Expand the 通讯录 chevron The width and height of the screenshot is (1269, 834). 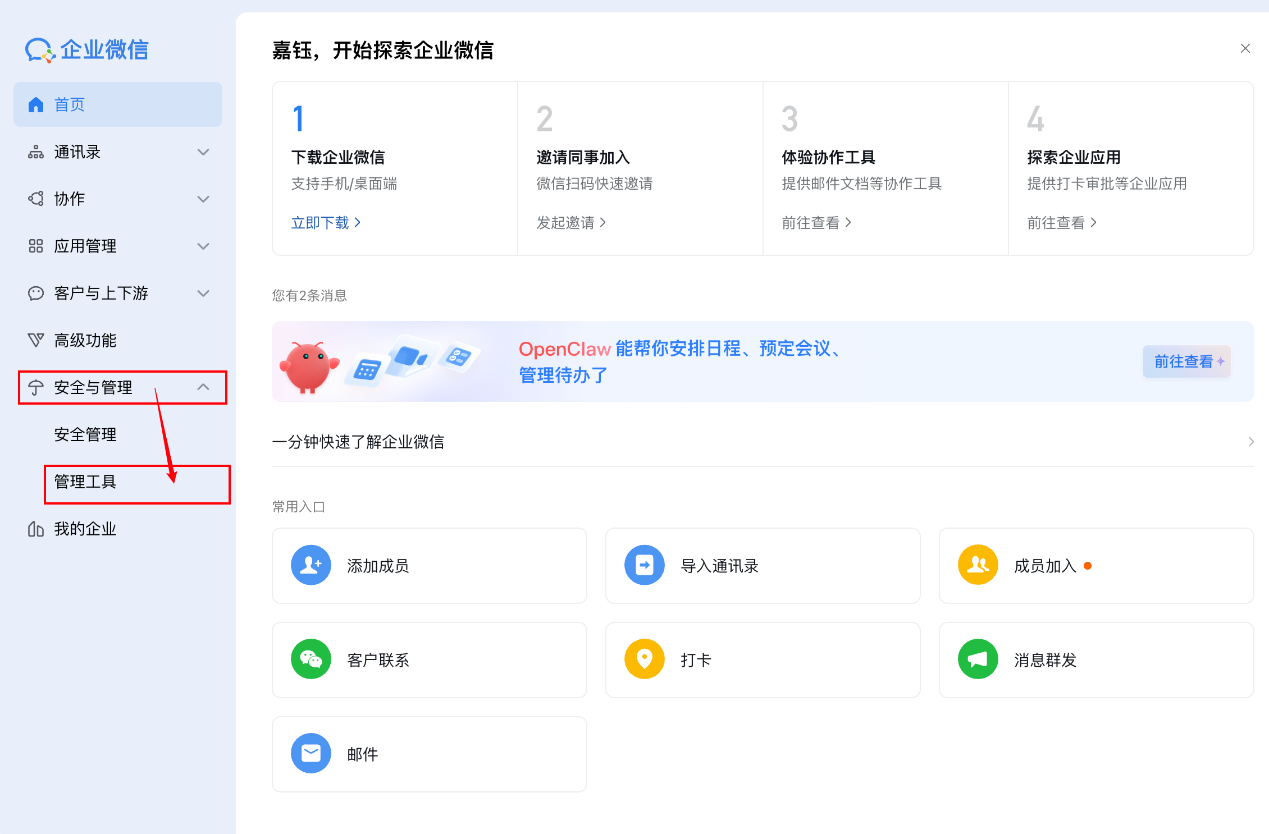pyautogui.click(x=203, y=152)
